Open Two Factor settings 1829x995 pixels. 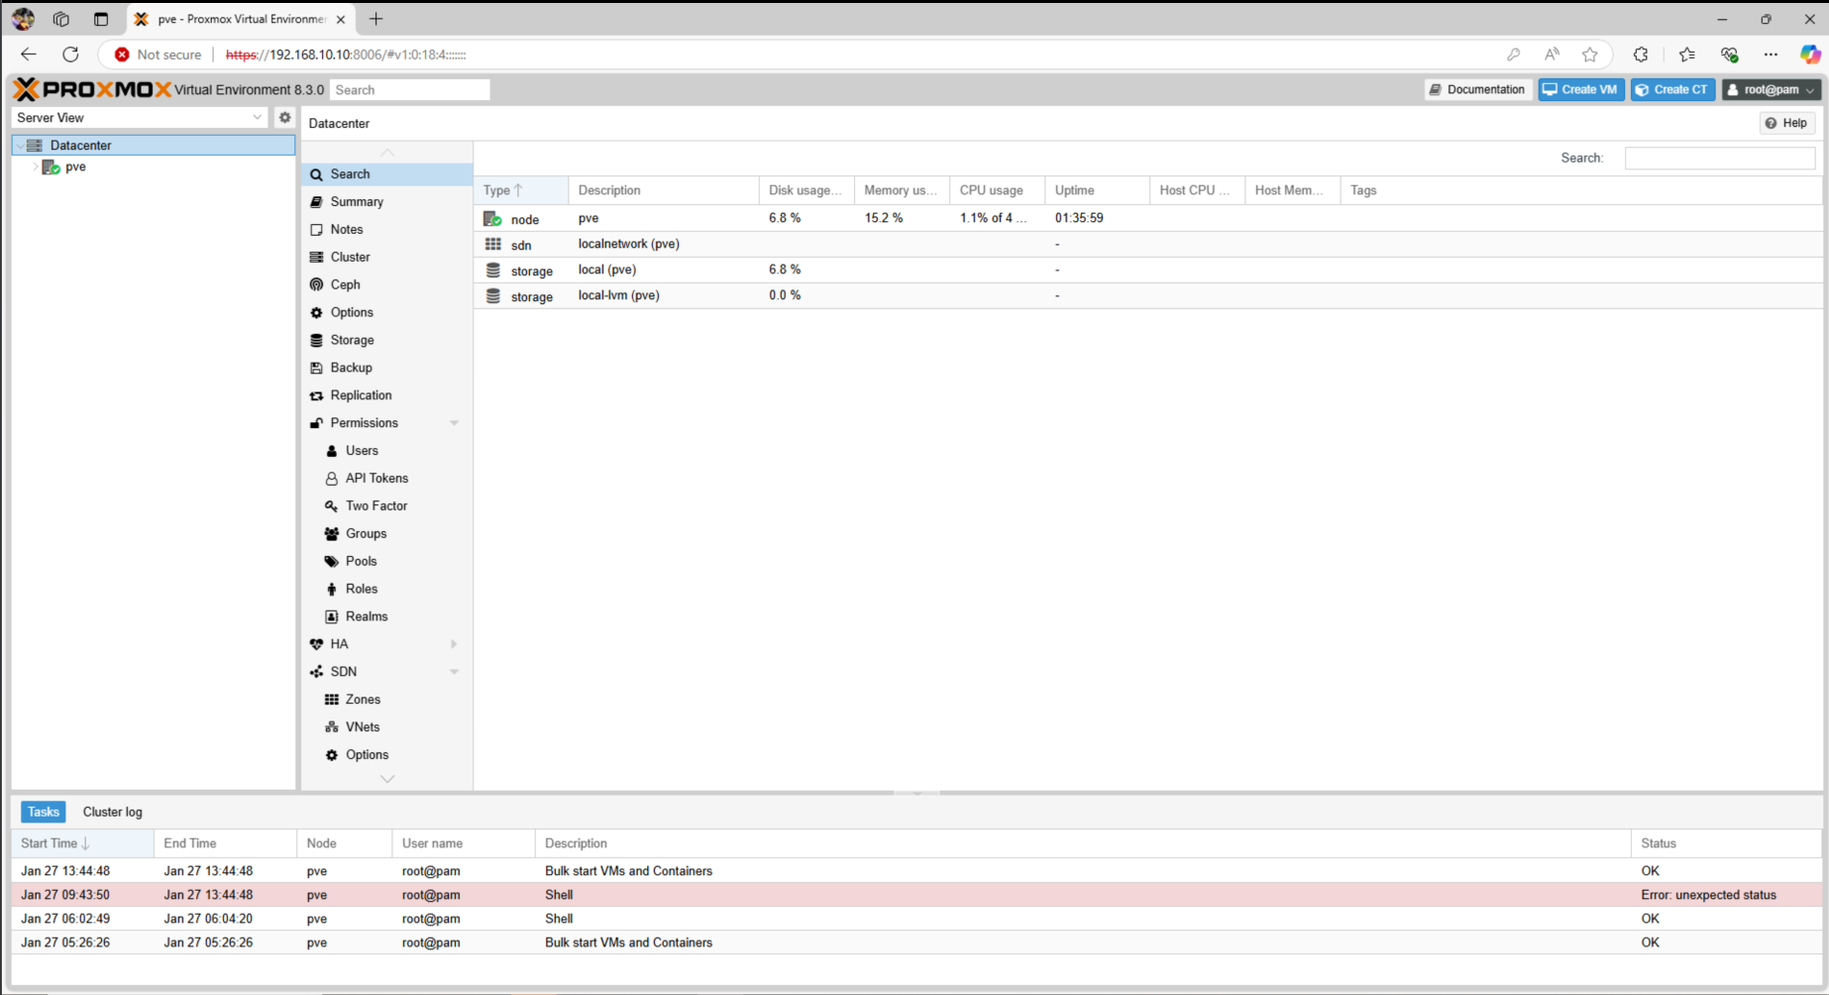point(386,506)
